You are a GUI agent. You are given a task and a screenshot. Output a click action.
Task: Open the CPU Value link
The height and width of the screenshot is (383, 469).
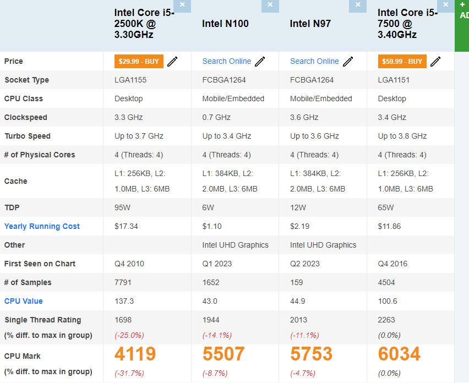23,301
